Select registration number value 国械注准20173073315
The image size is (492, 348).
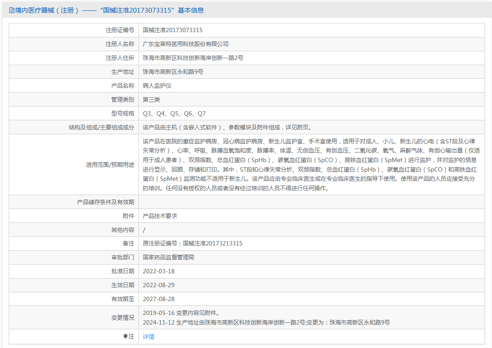(x=172, y=30)
